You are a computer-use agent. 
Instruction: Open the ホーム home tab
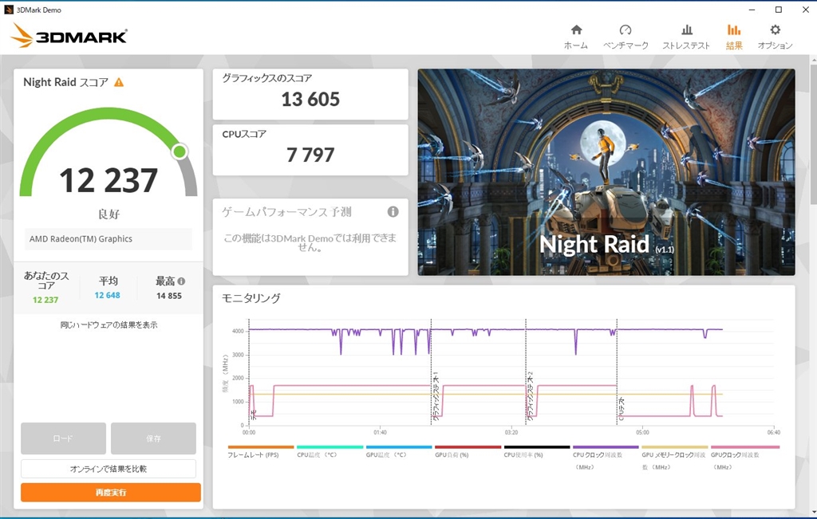(576, 37)
